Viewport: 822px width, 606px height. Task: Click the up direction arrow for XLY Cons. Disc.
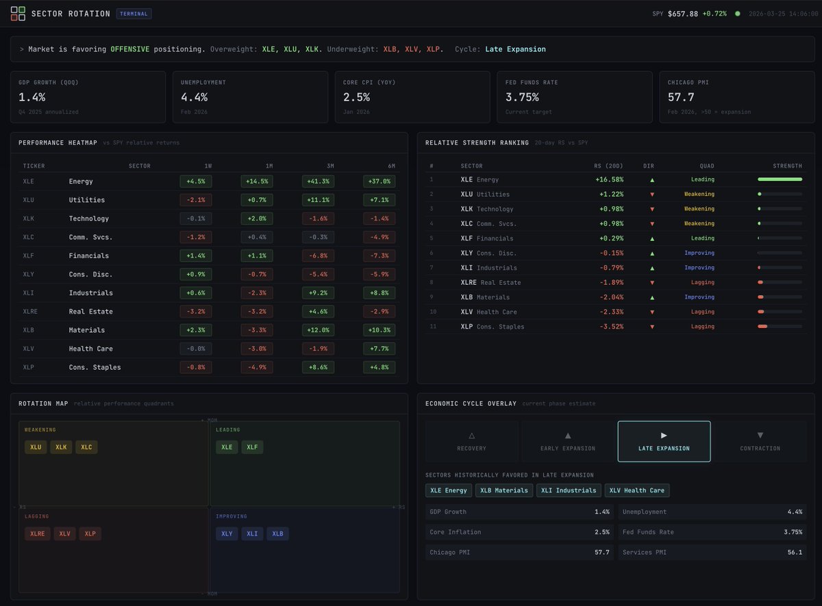coord(652,253)
